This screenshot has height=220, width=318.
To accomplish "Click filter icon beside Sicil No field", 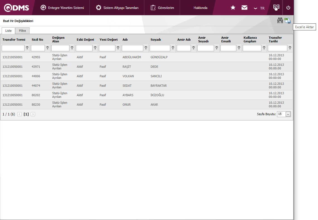I will (47, 48).
